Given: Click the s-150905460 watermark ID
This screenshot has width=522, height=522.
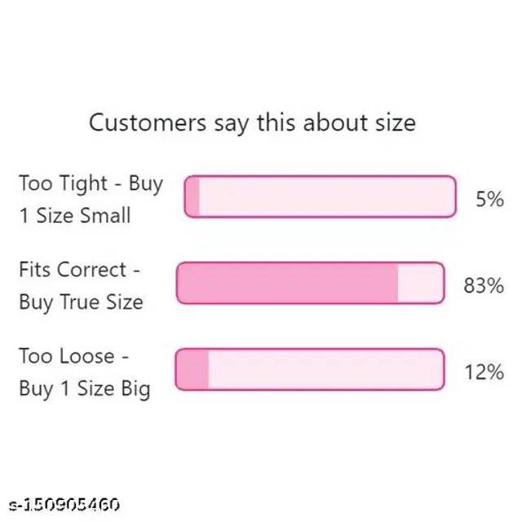Looking at the screenshot, I should 63,503.
